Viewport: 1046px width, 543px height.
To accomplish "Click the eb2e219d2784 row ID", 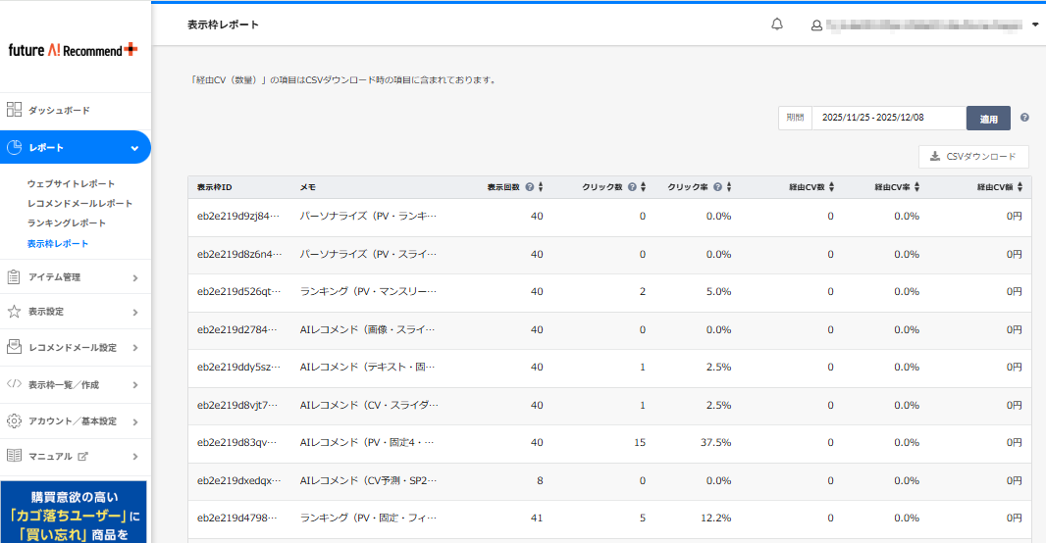I will pyautogui.click(x=236, y=329).
